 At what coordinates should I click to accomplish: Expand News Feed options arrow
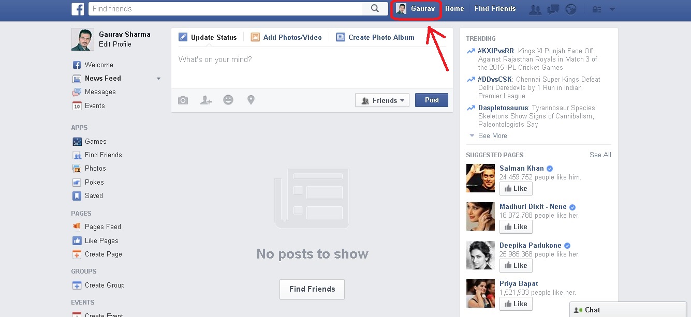click(x=158, y=79)
